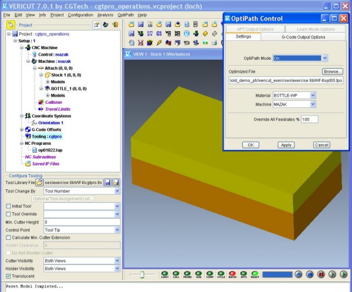Expand Models under Stock 1
352x292 pixels.
48,82
